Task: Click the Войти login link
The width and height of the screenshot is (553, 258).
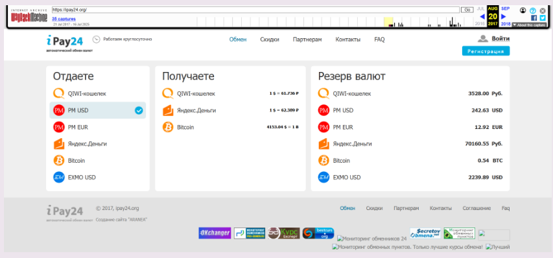Action: 500,39
